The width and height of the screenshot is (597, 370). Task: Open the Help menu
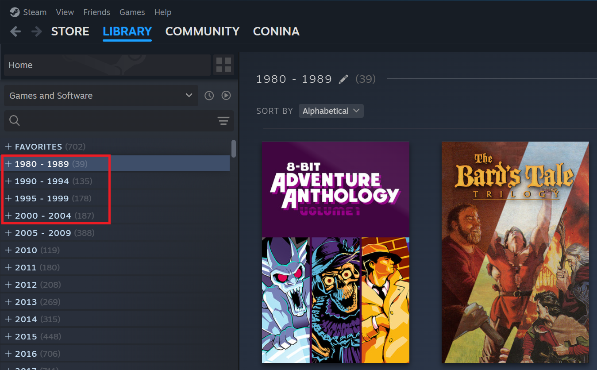coord(163,12)
